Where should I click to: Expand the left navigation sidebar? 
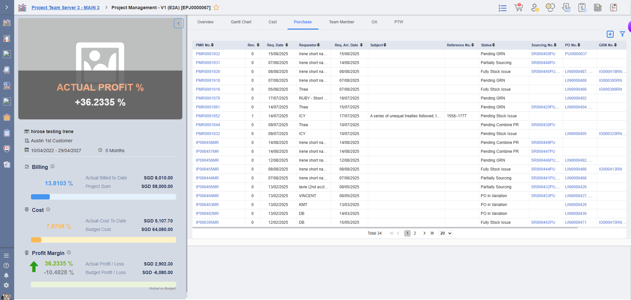(7, 7)
